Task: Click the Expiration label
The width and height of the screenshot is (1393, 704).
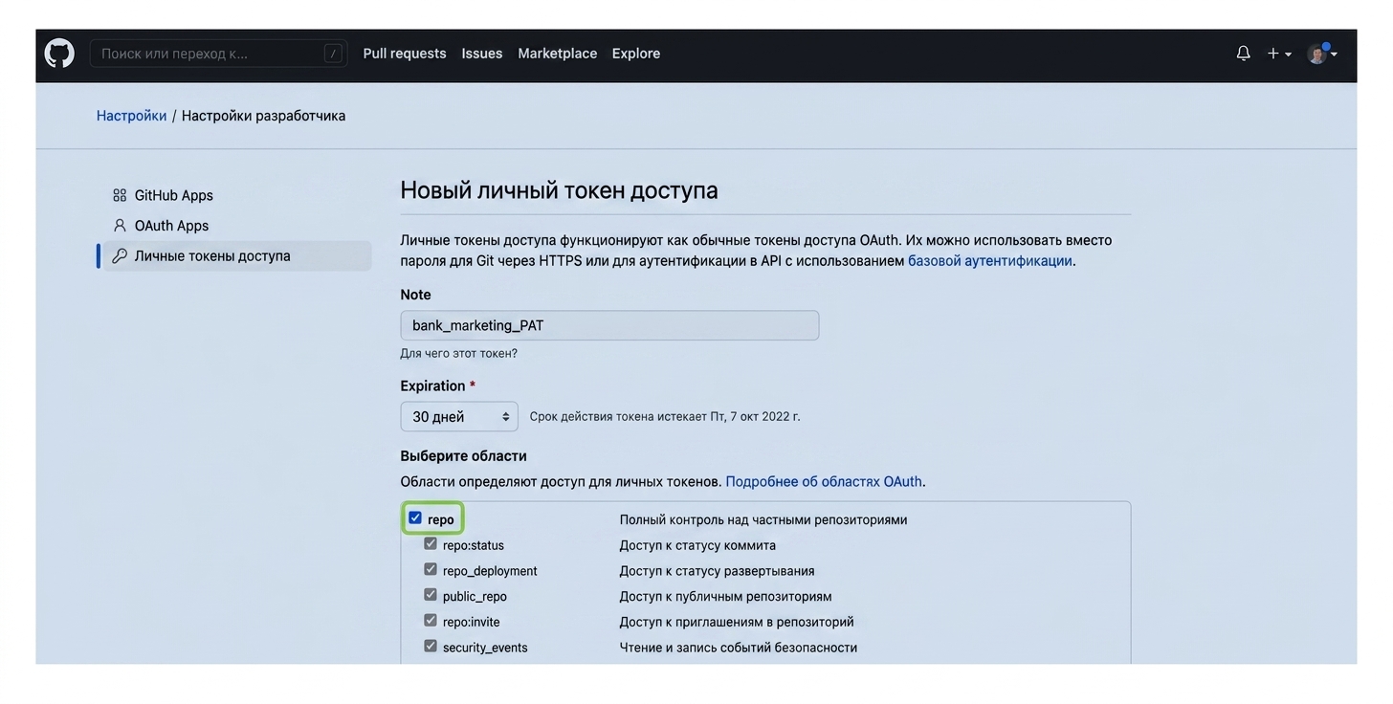Action: [x=432, y=386]
